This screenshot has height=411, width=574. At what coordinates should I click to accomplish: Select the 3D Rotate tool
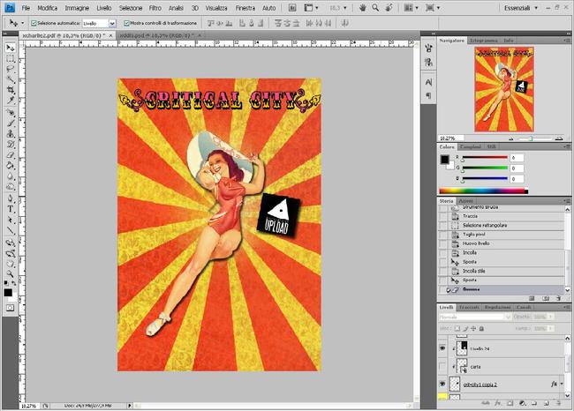point(10,243)
